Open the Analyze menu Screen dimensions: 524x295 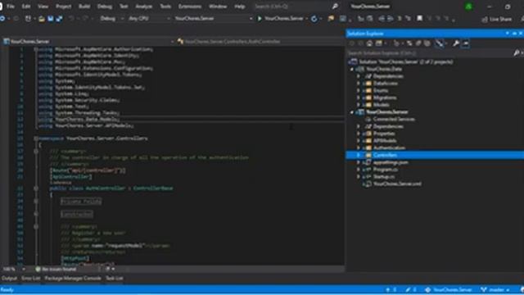[144, 7]
